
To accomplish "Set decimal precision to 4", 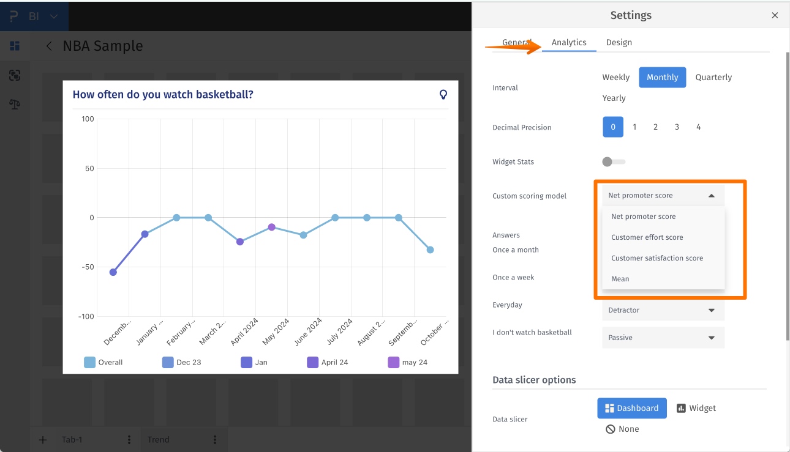I will click(698, 127).
